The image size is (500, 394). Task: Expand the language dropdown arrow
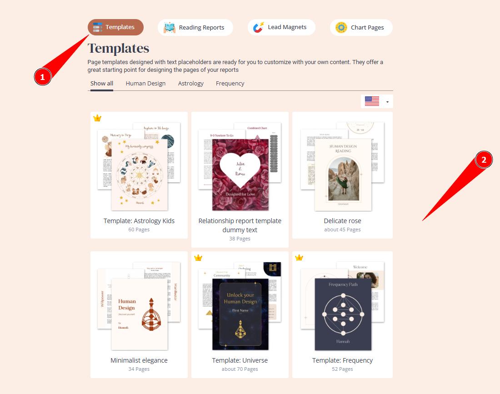coord(387,102)
